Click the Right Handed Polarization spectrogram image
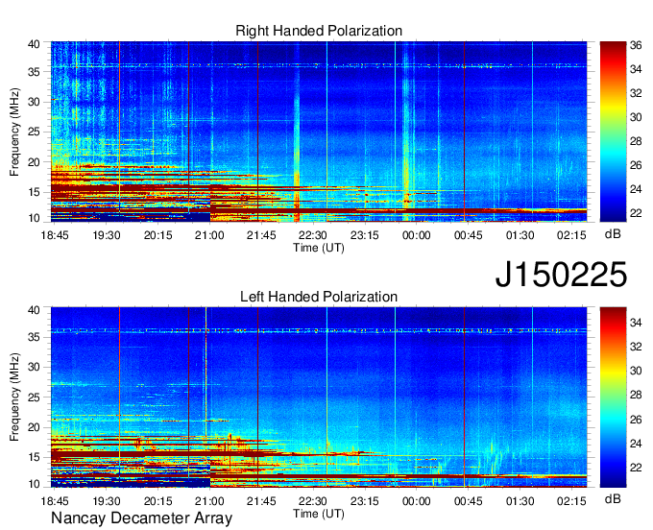The image size is (653, 530). coord(319,132)
